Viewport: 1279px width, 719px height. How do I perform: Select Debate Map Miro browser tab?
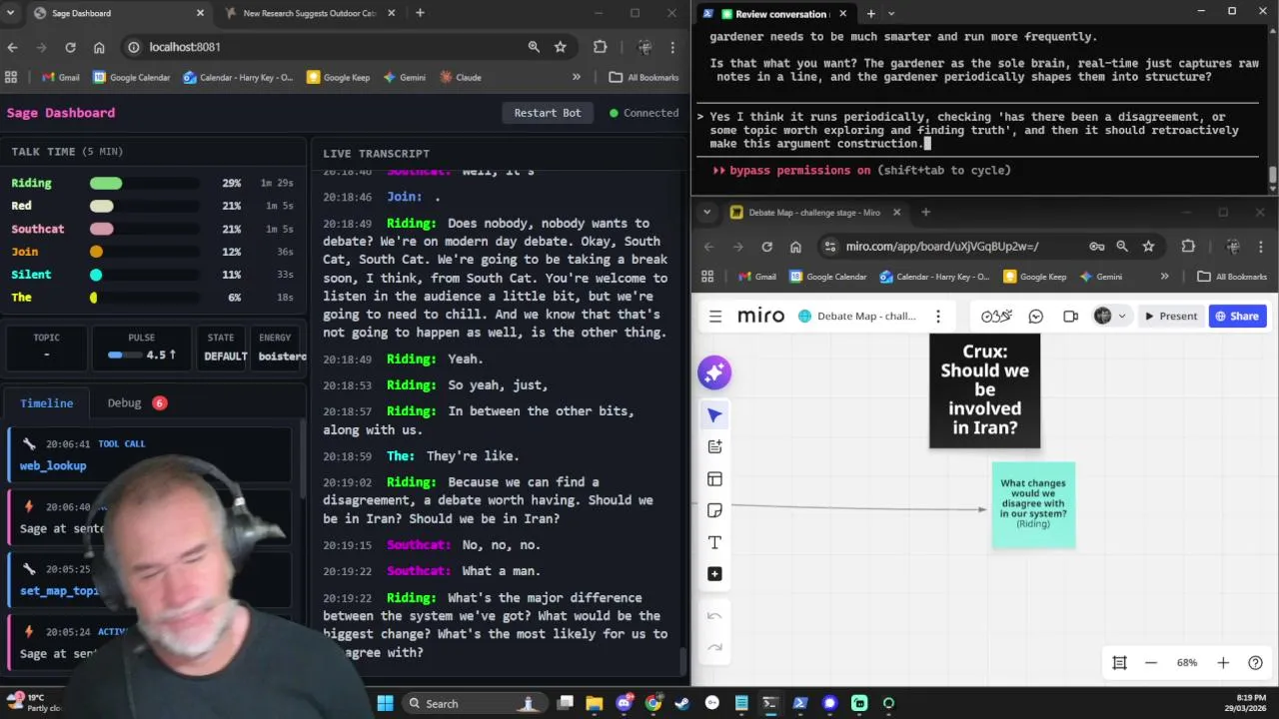coord(815,212)
